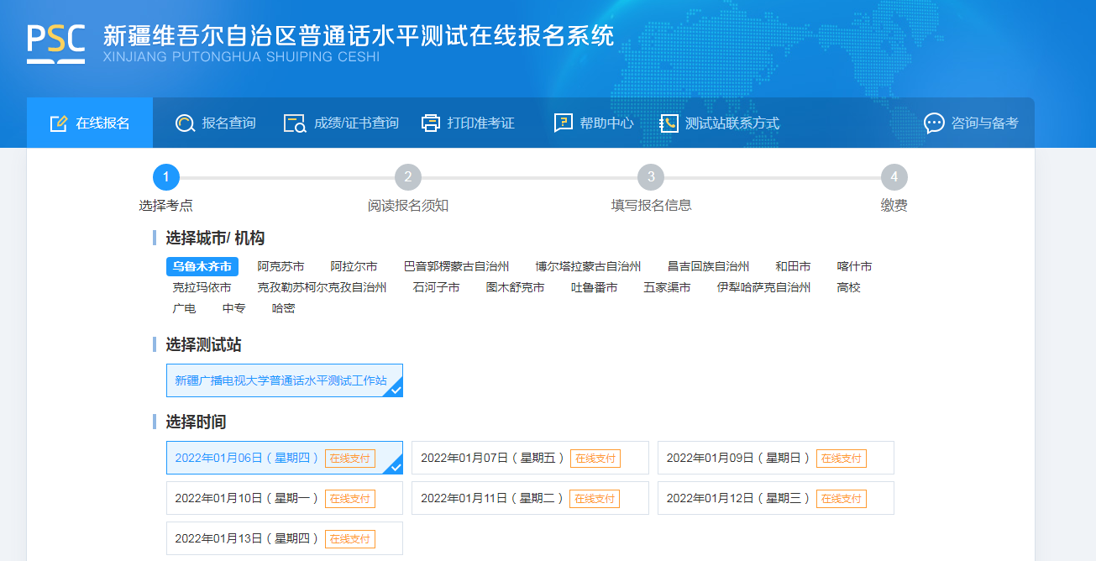This screenshot has height=561, width=1096.
Task: Click the 咨询与备考 chat bubble icon
Action: click(x=934, y=123)
